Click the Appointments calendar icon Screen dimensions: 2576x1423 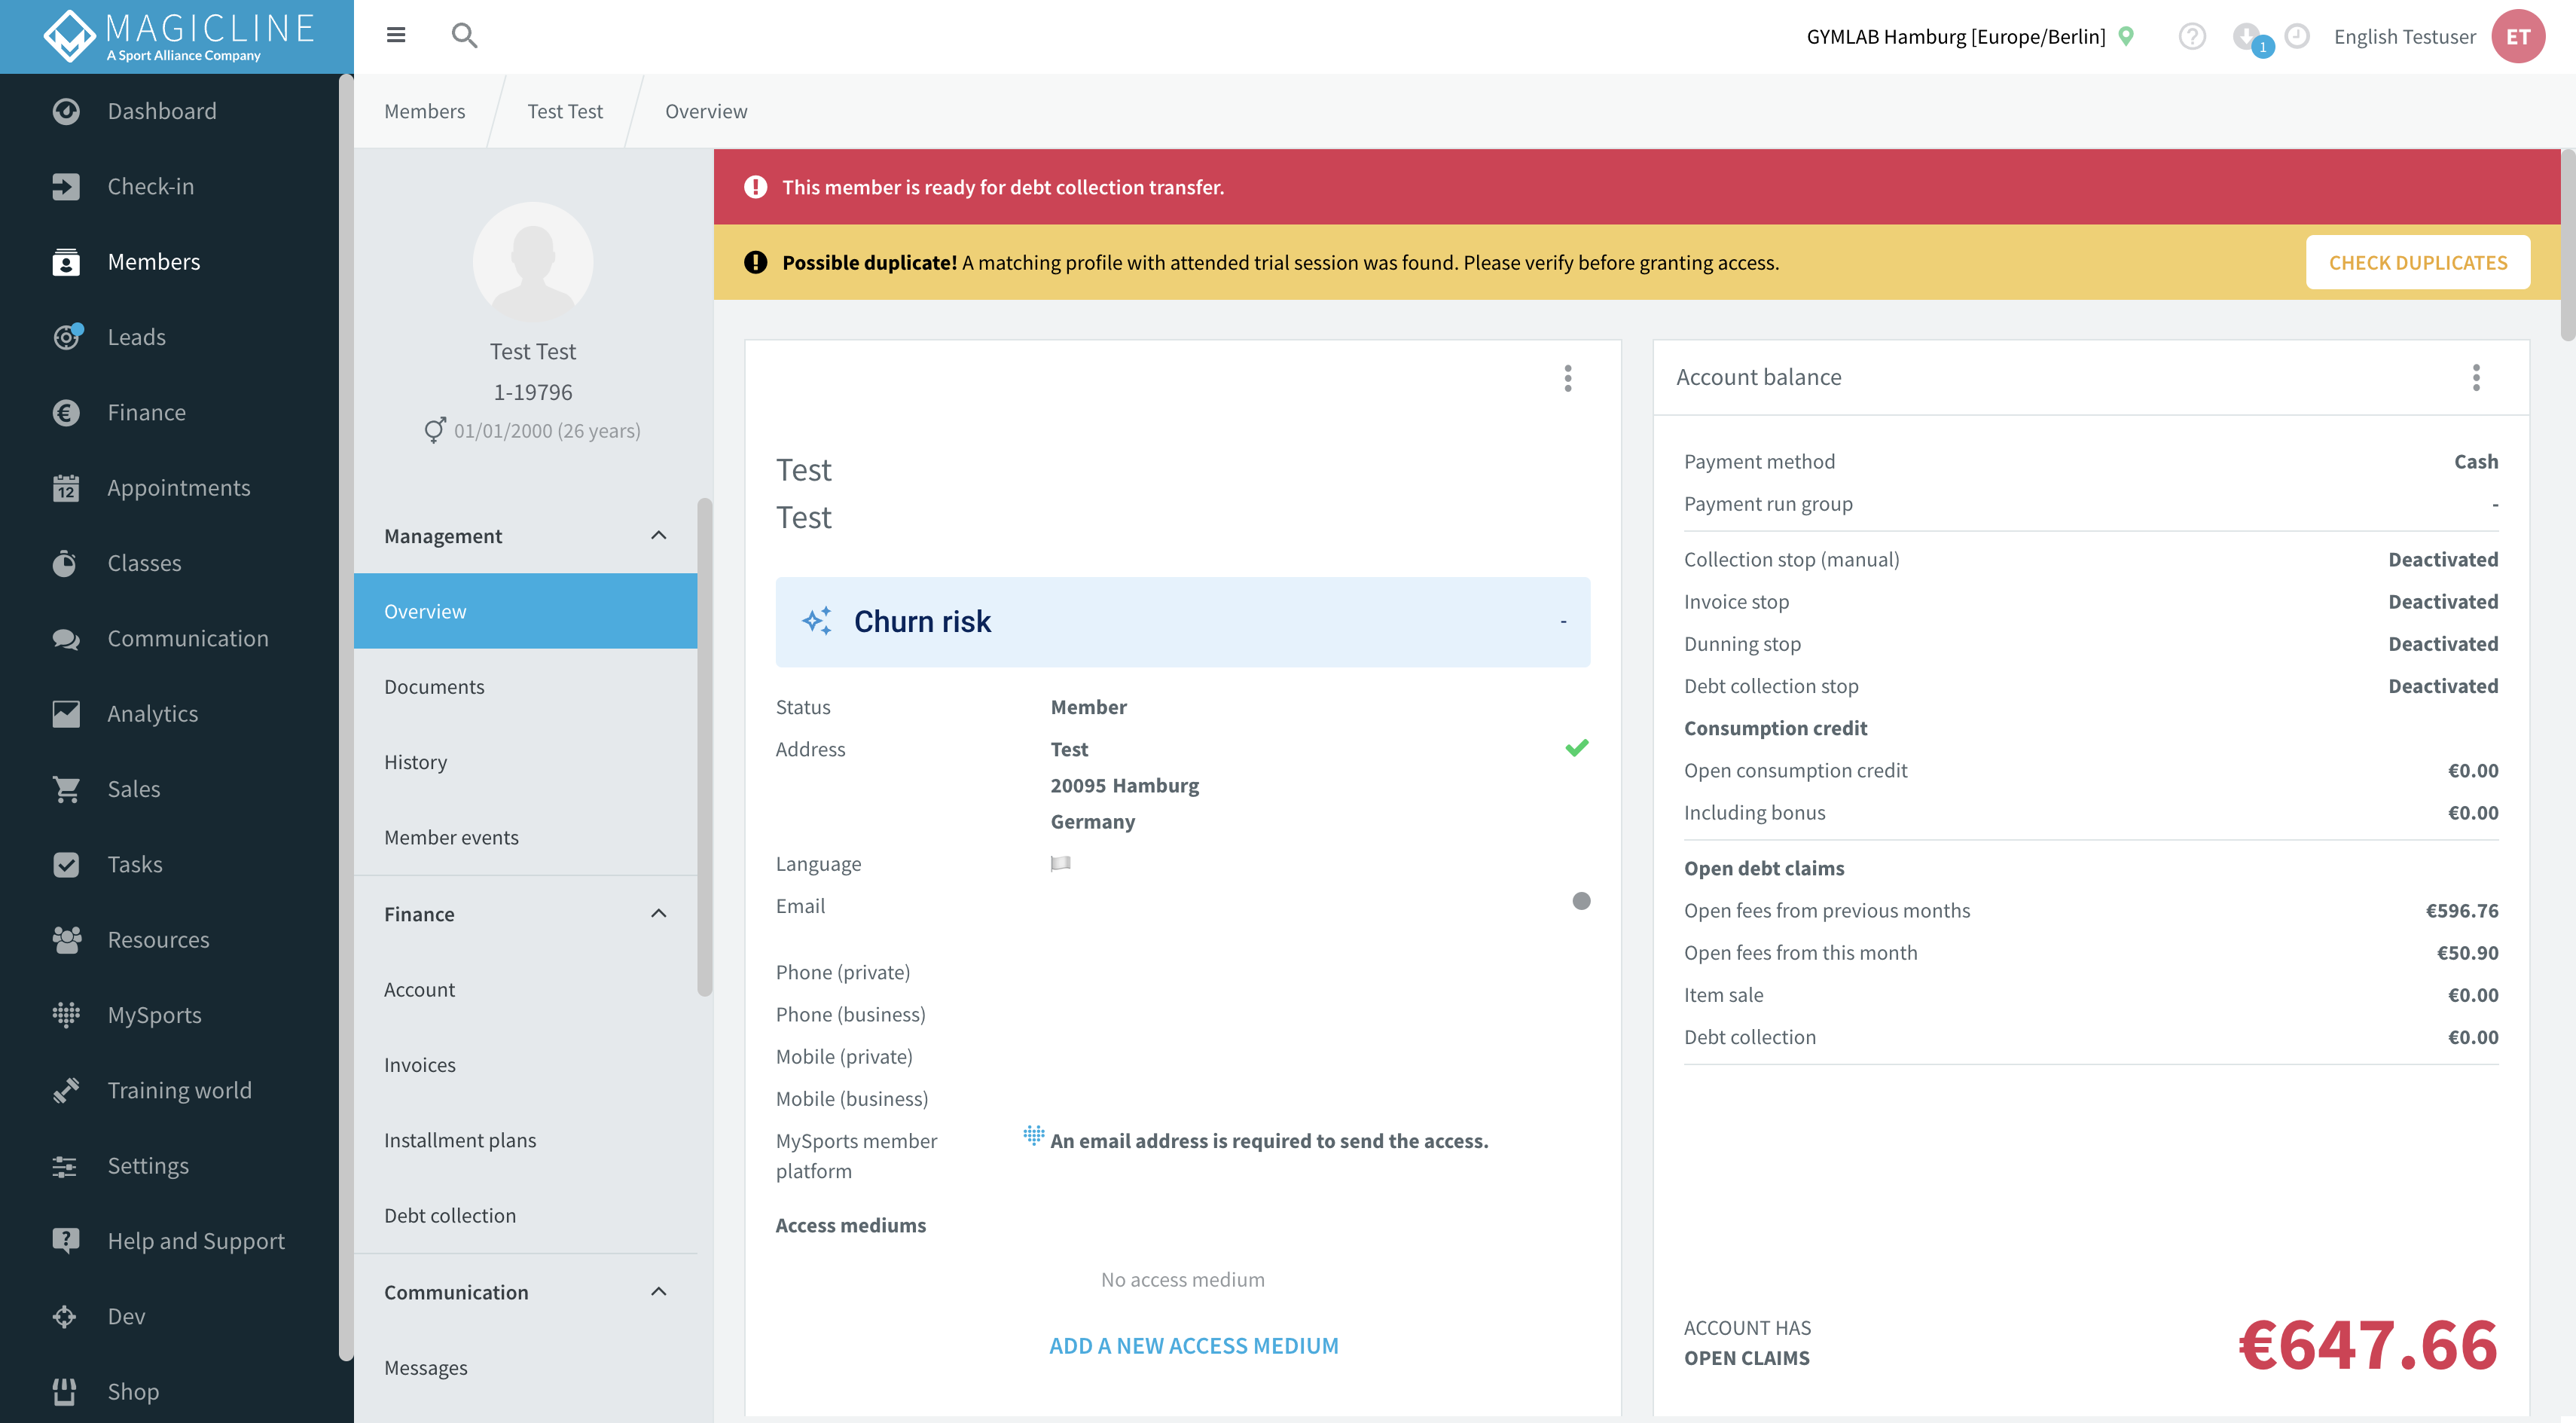point(66,488)
